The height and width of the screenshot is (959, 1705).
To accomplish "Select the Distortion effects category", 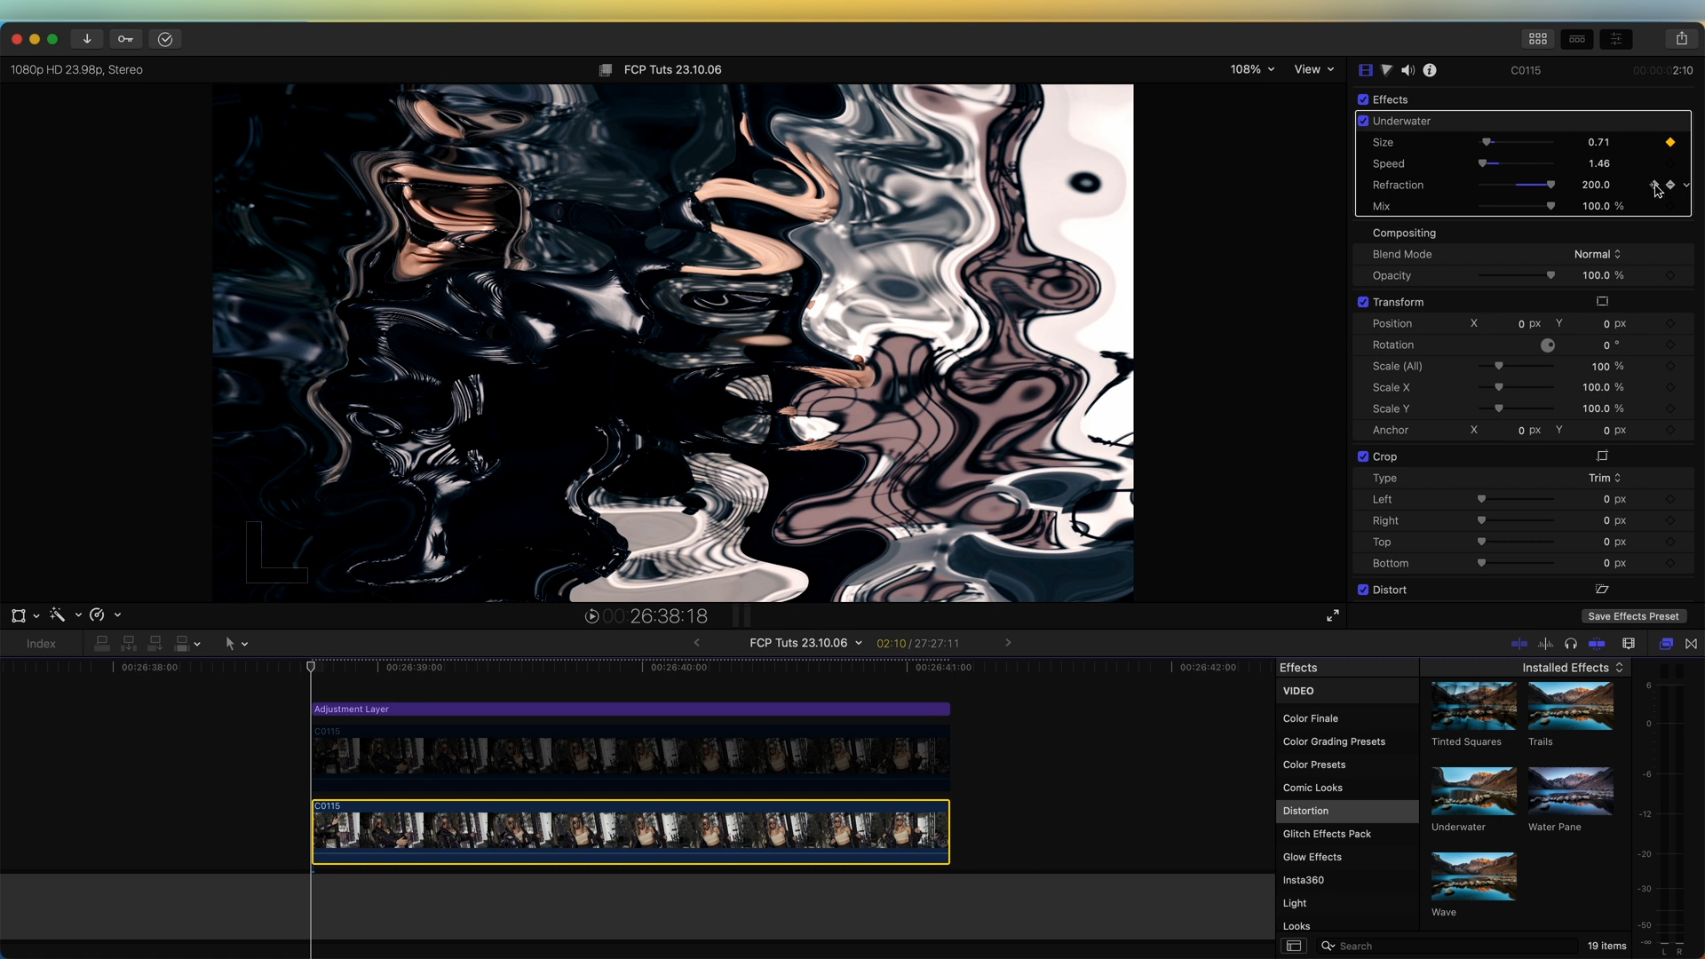I will tap(1347, 811).
